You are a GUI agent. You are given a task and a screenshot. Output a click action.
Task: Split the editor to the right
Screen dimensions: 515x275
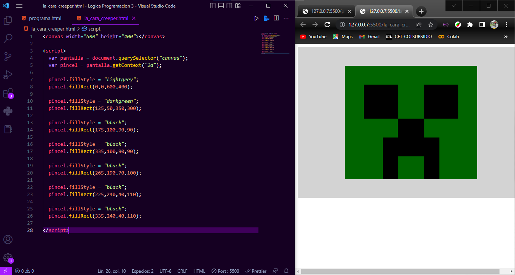tap(276, 18)
